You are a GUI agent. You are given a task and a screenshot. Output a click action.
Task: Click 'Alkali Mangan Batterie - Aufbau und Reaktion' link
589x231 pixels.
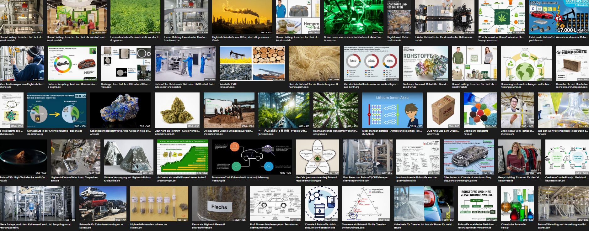pos(392,131)
